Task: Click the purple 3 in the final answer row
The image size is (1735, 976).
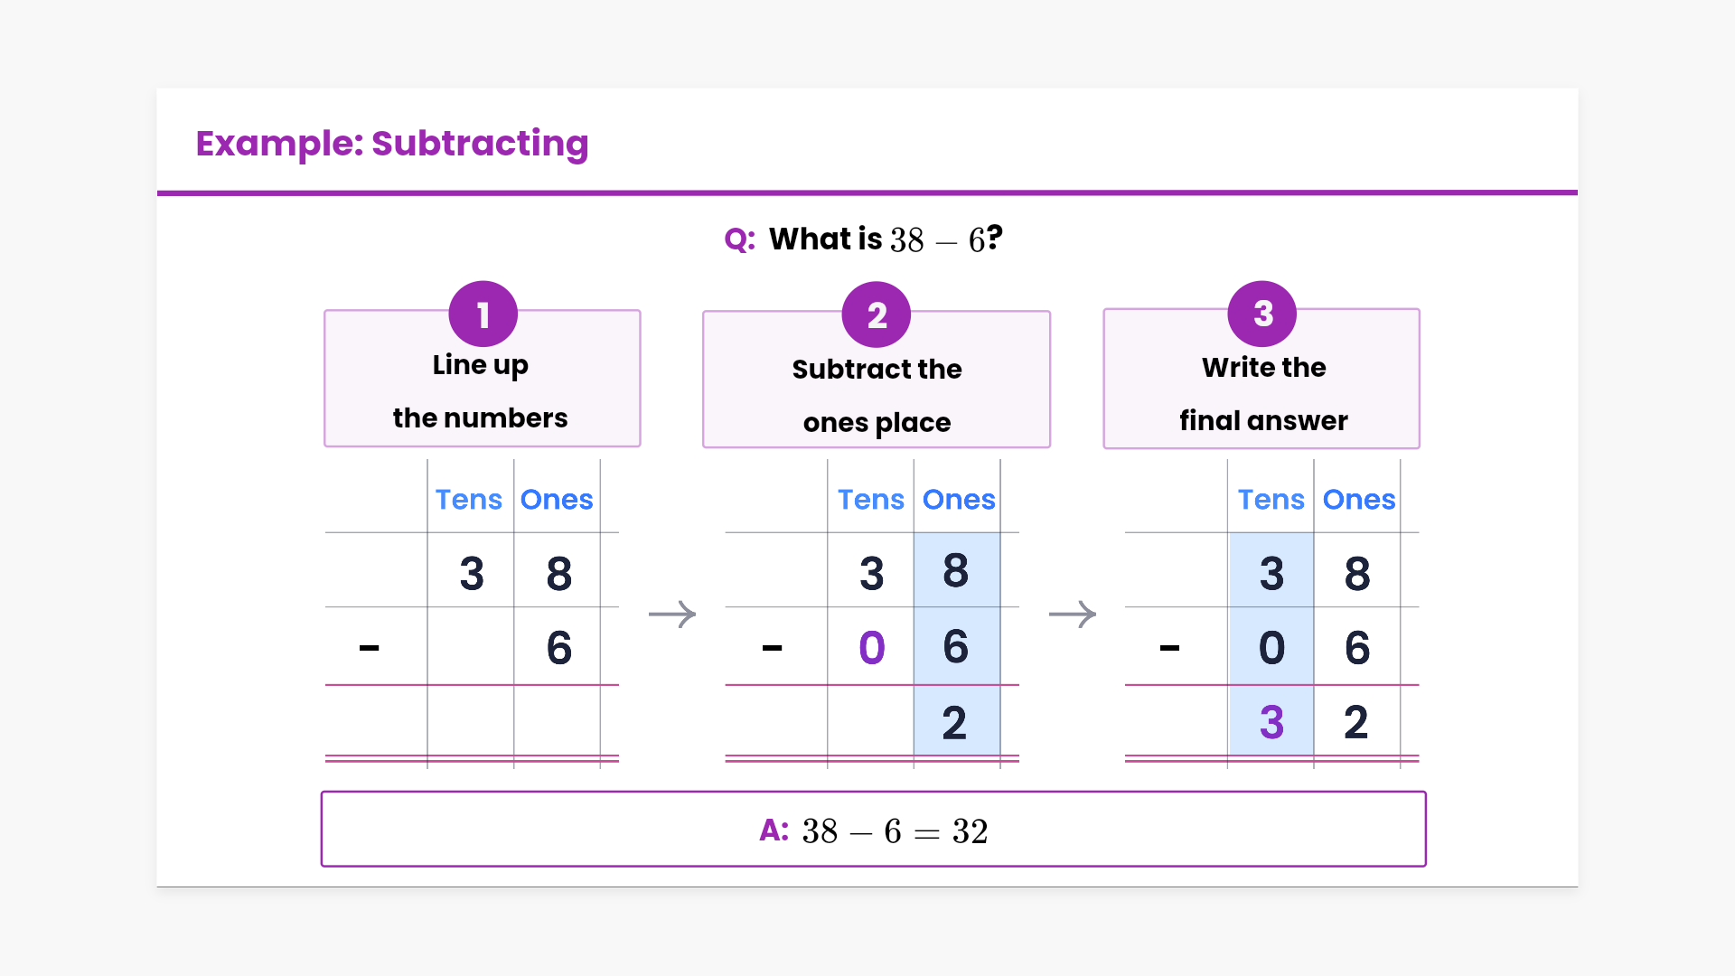Action: coord(1271,722)
